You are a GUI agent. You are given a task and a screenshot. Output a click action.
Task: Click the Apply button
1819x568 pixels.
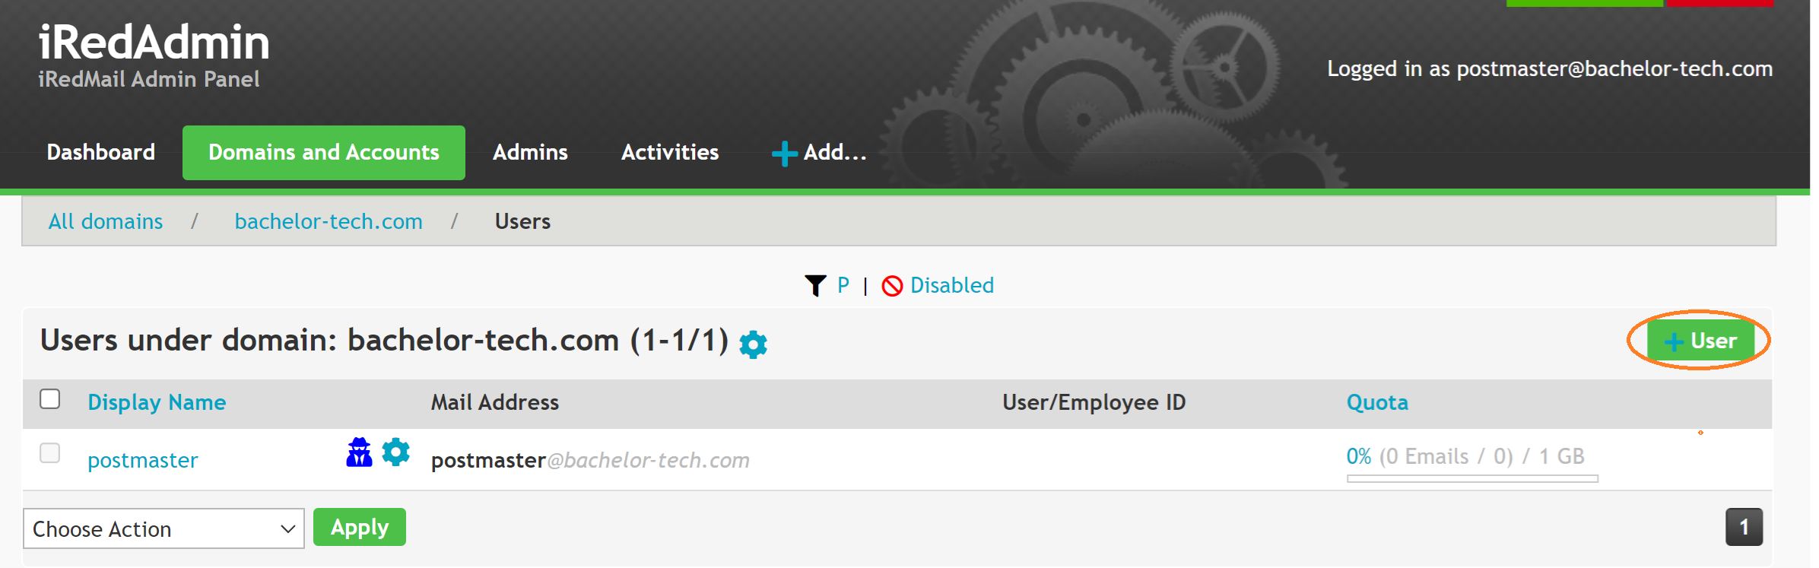(360, 527)
